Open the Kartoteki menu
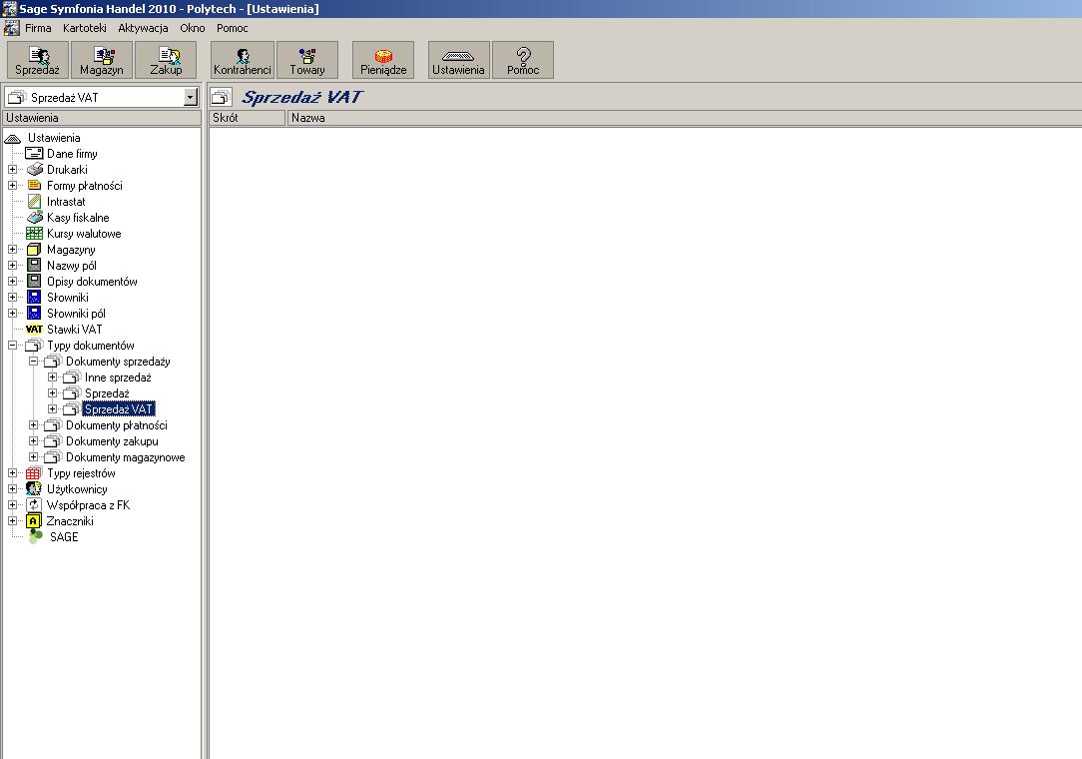 (84, 28)
